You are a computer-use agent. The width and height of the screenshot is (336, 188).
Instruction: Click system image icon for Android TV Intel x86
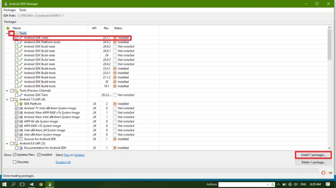point(21,108)
